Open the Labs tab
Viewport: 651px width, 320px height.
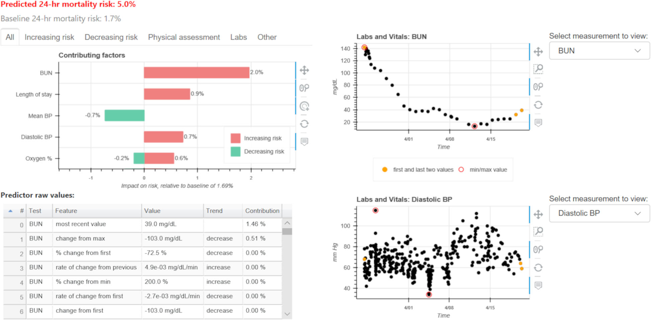pos(239,37)
